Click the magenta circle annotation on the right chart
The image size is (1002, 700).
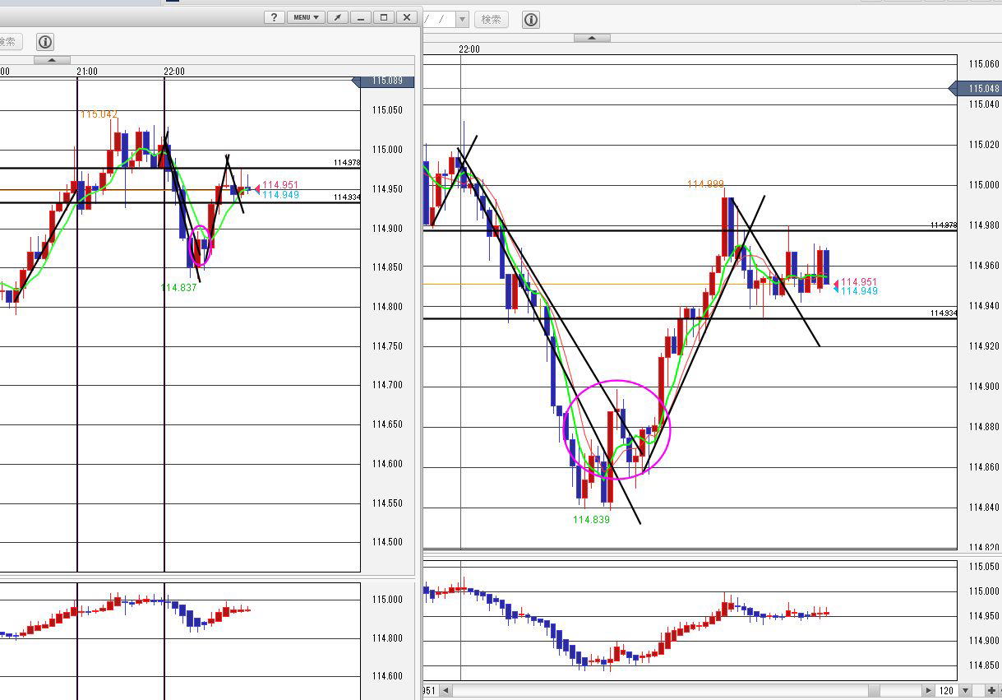[616, 381]
